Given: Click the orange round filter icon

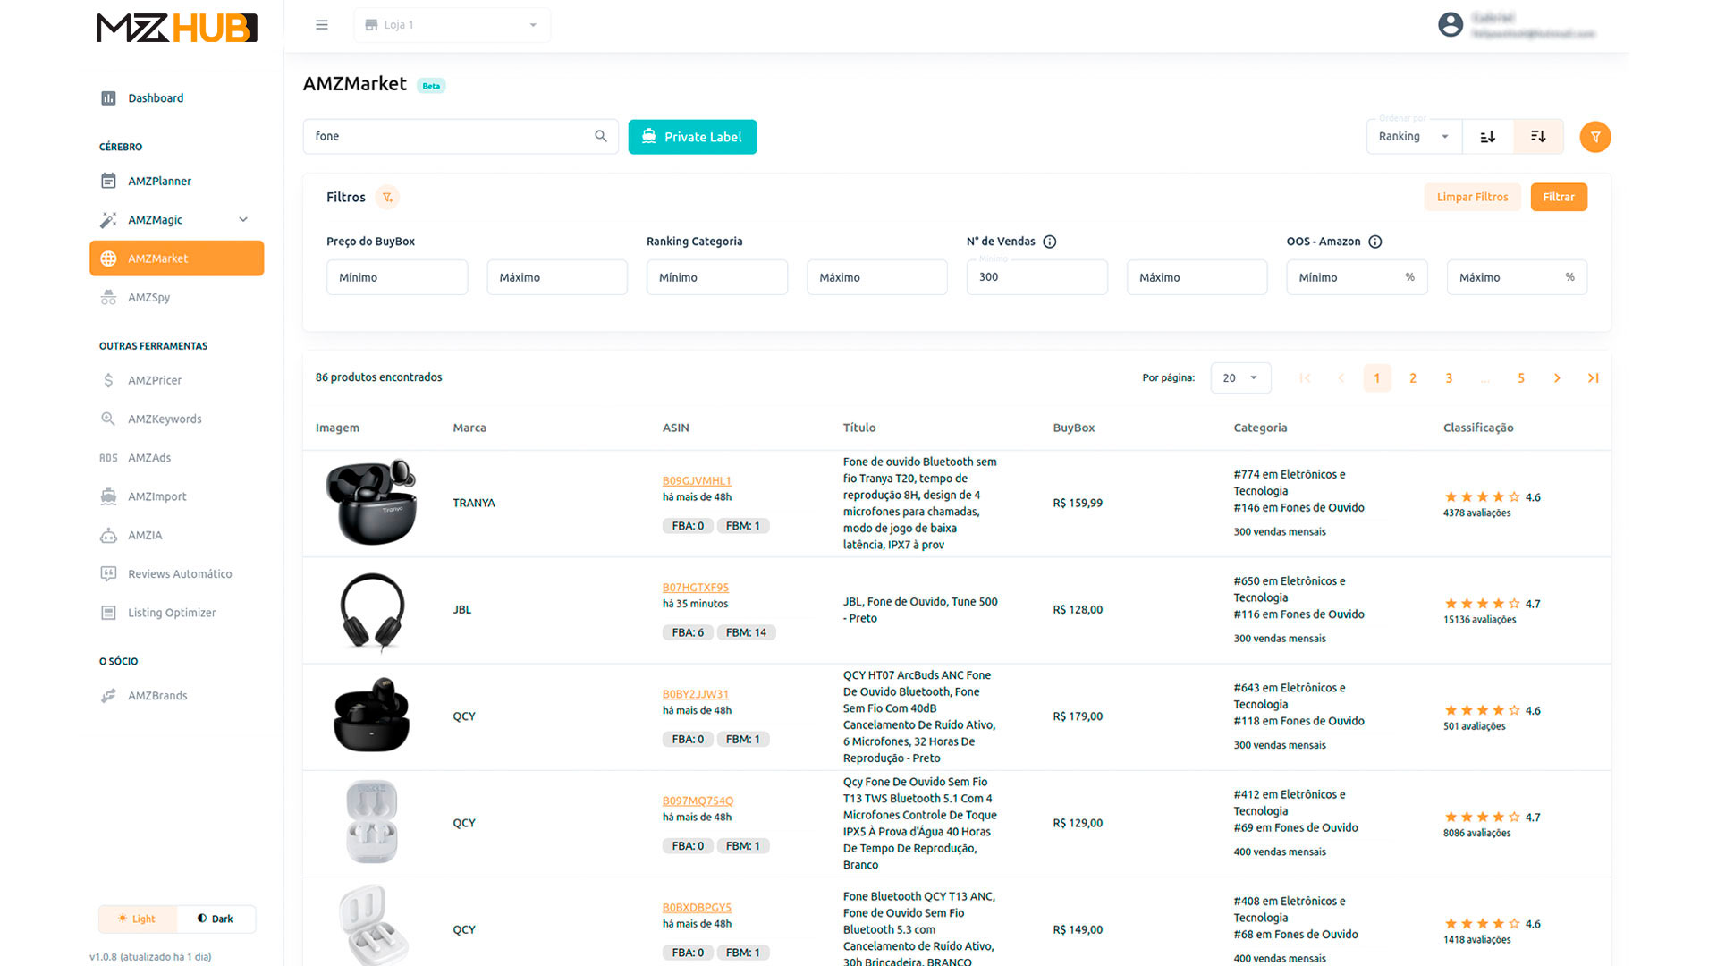Looking at the screenshot, I should coord(1595,137).
